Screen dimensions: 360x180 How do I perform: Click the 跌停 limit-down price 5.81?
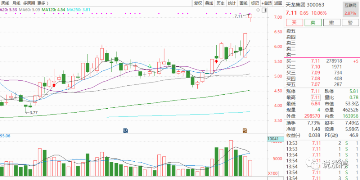[x=354, y=91]
